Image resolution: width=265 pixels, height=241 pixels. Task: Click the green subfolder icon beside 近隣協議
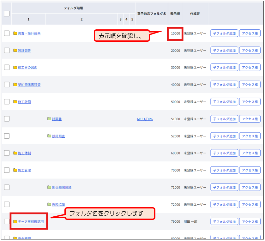point(49,204)
